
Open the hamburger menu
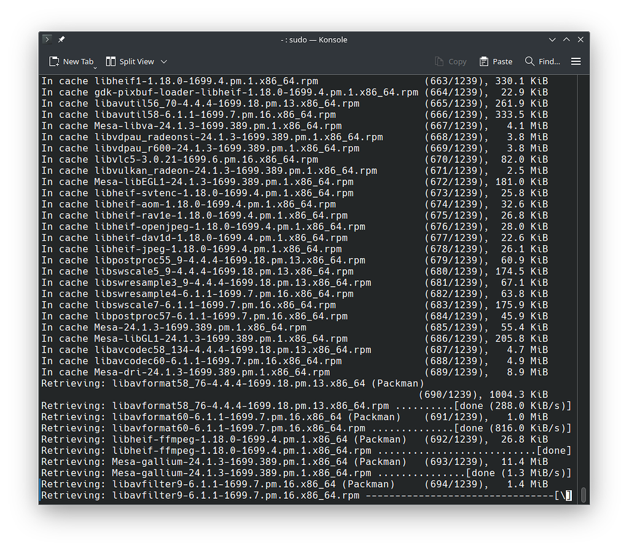click(576, 61)
